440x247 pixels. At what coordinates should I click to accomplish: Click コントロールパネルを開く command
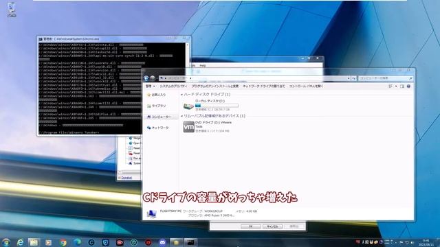pyautogui.click(x=306, y=86)
